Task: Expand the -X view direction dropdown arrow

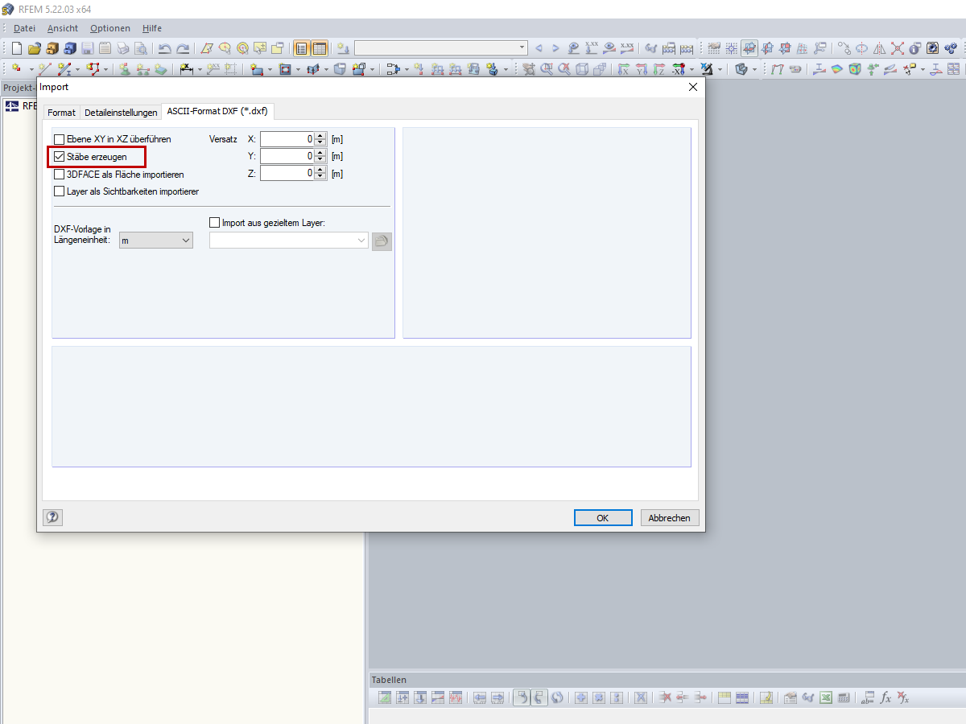Action: tap(691, 69)
